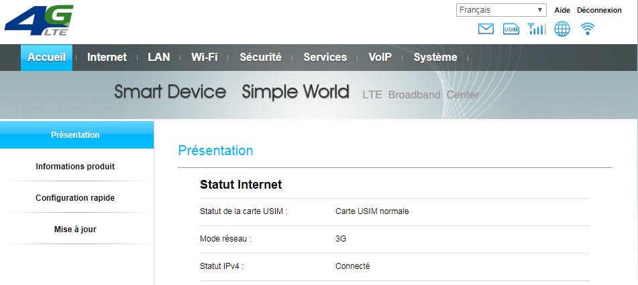Image resolution: width=638 pixels, height=285 pixels.
Task: Click the Déconnexion logout link
Action: [599, 10]
